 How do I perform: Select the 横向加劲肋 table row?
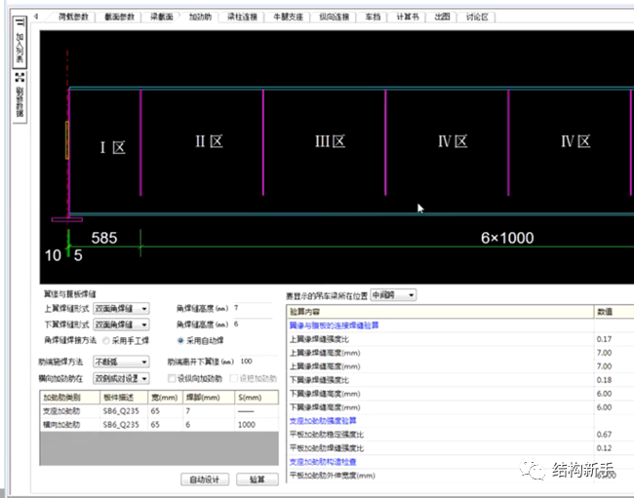(x=159, y=425)
